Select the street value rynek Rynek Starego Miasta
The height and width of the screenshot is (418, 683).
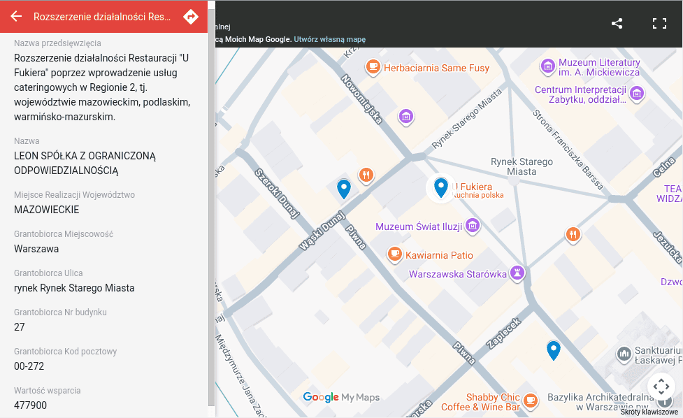tap(74, 288)
